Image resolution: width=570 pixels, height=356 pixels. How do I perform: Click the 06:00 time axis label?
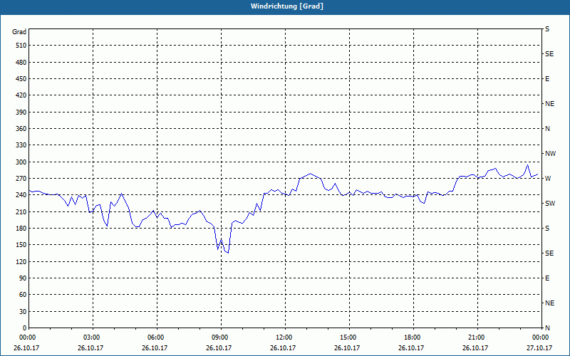(x=157, y=337)
